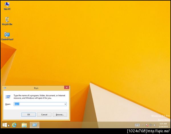This screenshot has width=171, height=134.
Task: Open the volume speaker tray icon
Action: 154,125
